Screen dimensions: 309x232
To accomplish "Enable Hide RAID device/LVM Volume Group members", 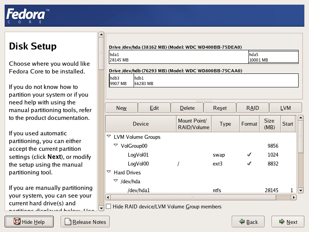I will [x=109, y=206].
